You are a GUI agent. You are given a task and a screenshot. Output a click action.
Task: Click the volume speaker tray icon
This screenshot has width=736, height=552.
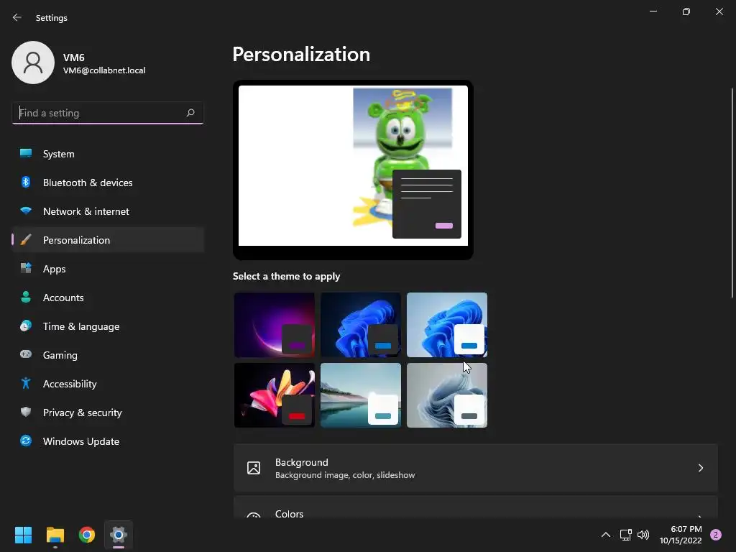click(x=643, y=535)
